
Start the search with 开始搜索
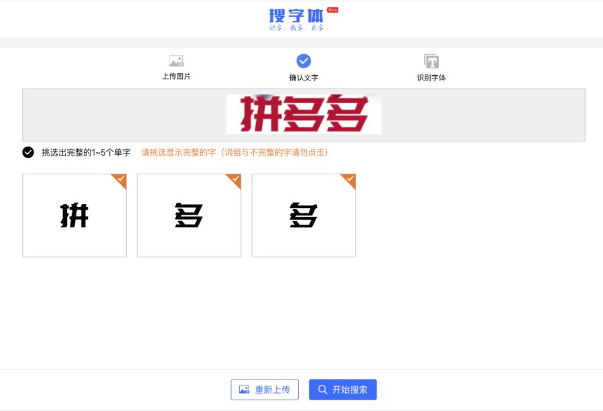point(342,390)
